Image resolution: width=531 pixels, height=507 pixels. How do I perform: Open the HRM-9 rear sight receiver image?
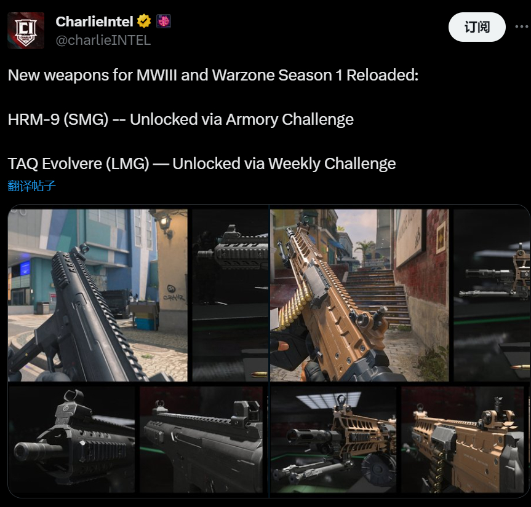(201, 439)
